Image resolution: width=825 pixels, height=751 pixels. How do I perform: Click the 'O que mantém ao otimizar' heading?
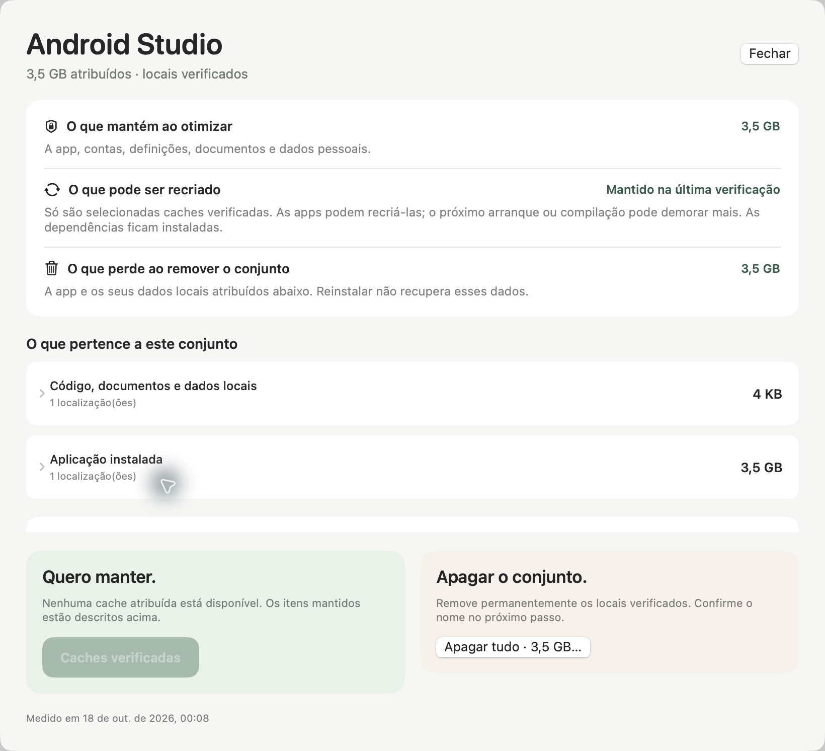[x=149, y=126]
